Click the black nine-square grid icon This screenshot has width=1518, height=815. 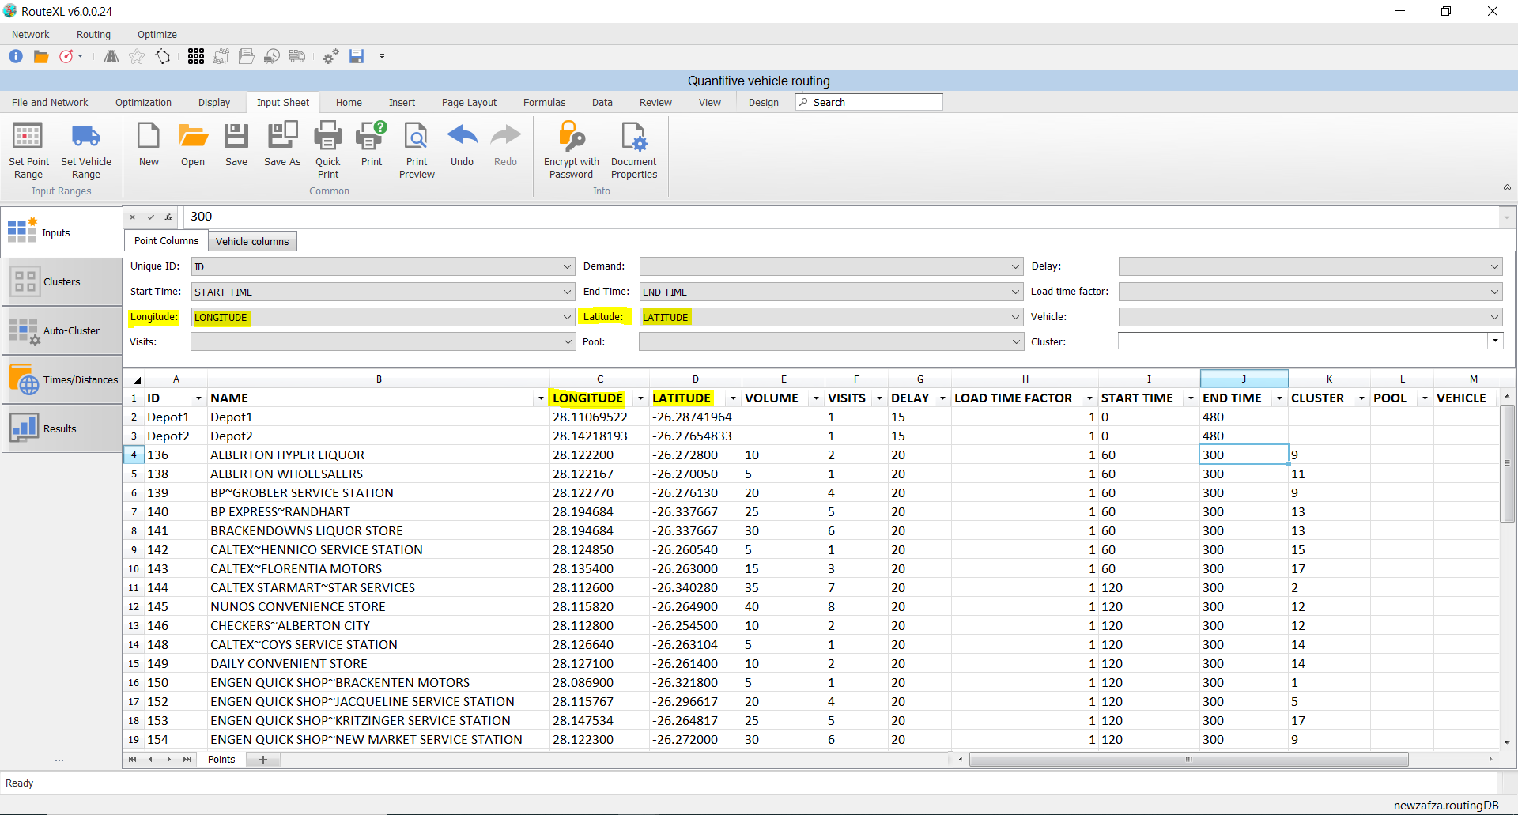(x=196, y=56)
